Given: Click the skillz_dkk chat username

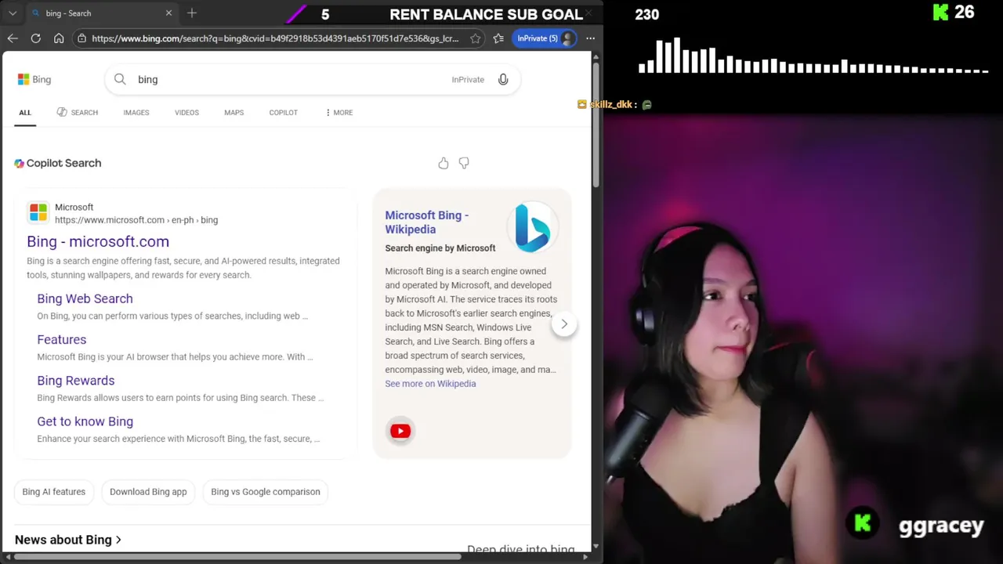Looking at the screenshot, I should coord(610,104).
